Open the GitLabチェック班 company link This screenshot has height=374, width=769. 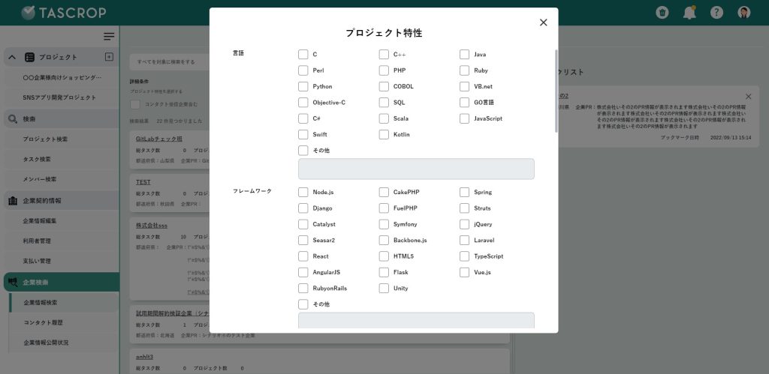click(x=159, y=139)
